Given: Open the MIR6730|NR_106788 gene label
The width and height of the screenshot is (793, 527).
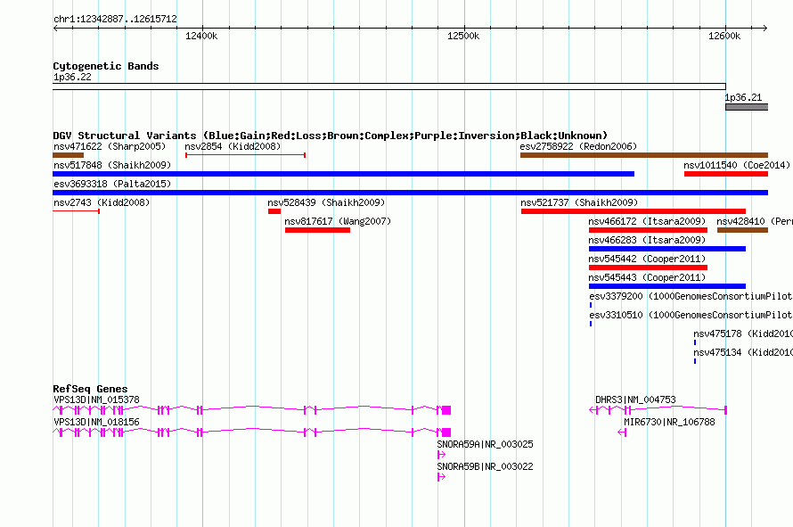Looking at the screenshot, I should click(x=669, y=422).
